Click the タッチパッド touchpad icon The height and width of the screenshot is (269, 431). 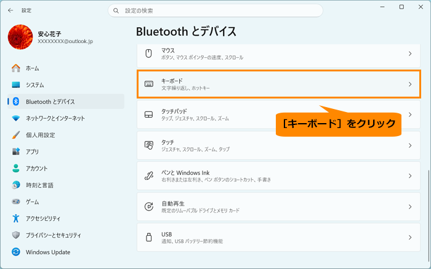coord(149,114)
